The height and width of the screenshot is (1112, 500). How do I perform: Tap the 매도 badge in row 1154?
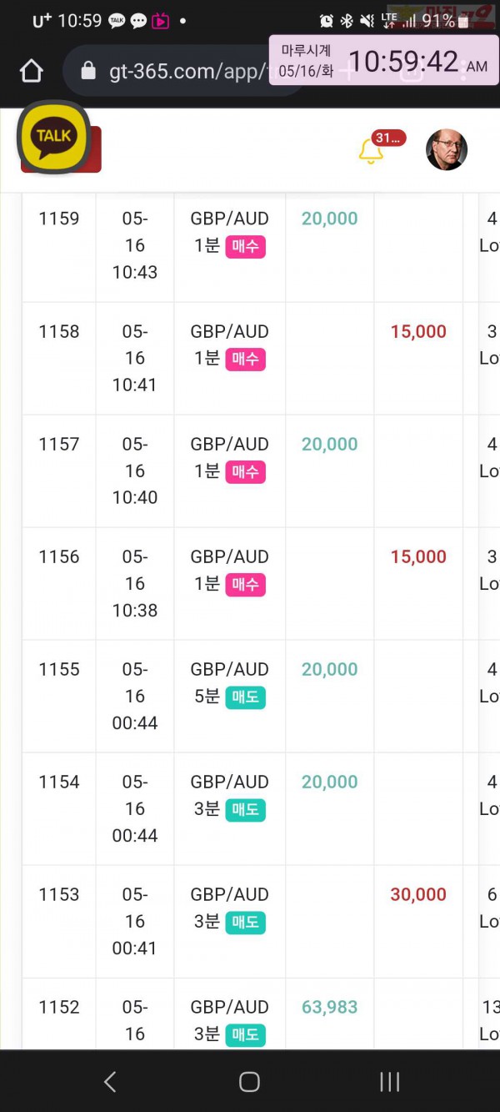pyautogui.click(x=245, y=810)
